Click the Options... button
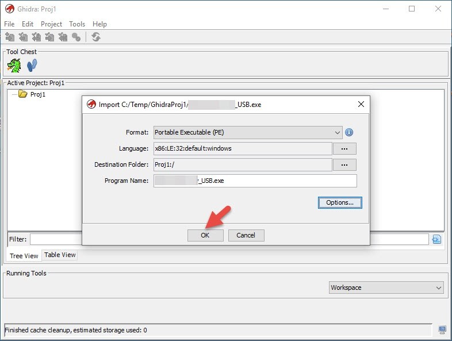This screenshot has width=452, height=341. point(340,202)
